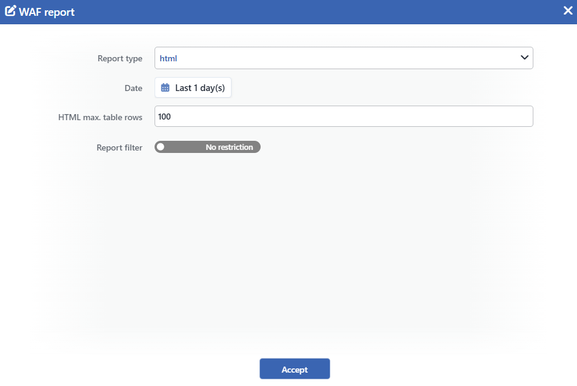This screenshot has height=386, width=577.
Task: Focus the HTML max. table rows field
Action: (x=344, y=117)
